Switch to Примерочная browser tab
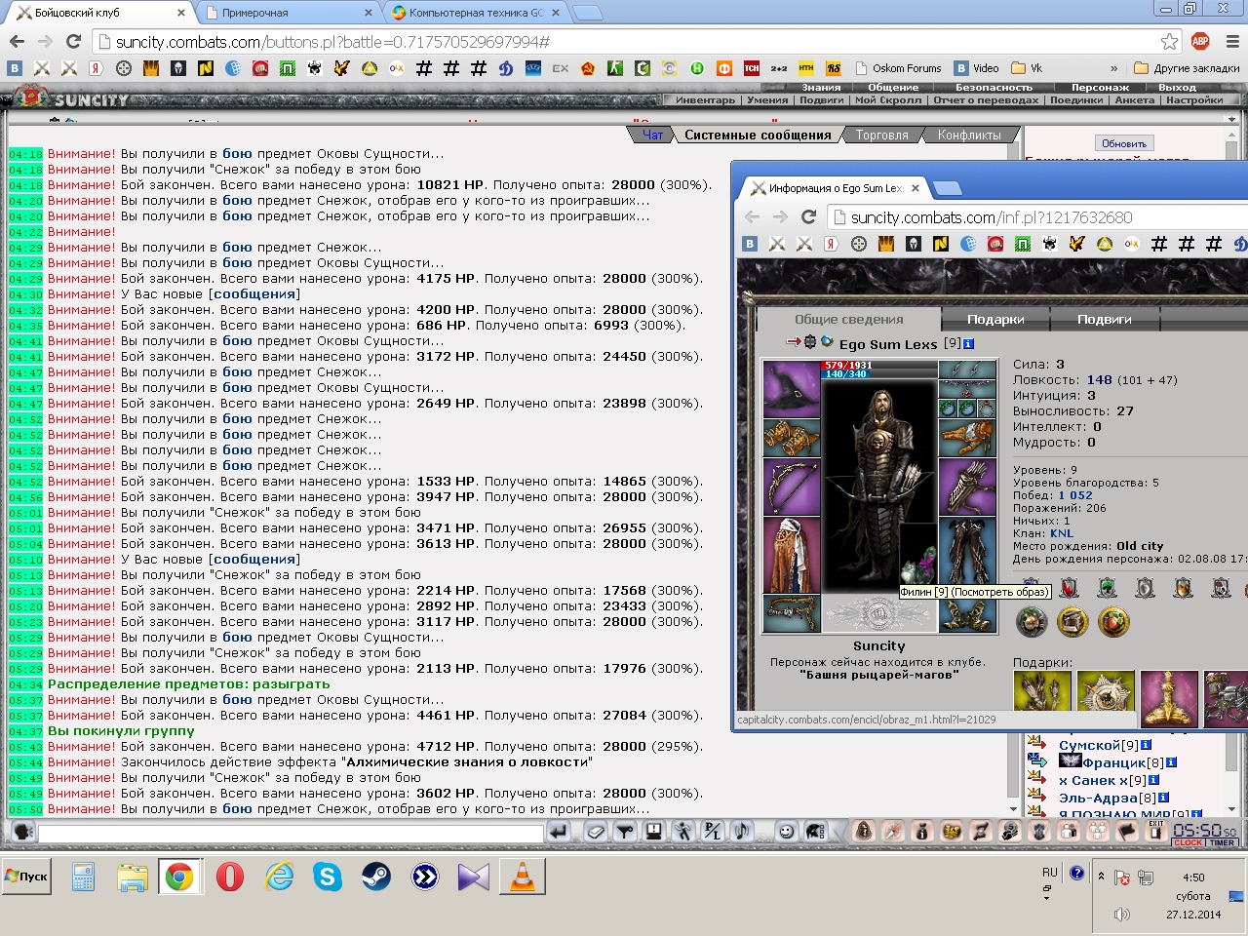Screen dimensions: 1248x936 (x=288, y=13)
